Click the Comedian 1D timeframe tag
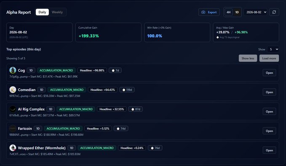The image size is (286, 166). [42, 90]
